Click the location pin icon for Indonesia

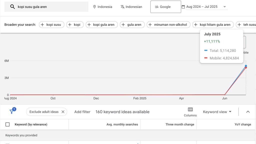[x=94, y=7]
